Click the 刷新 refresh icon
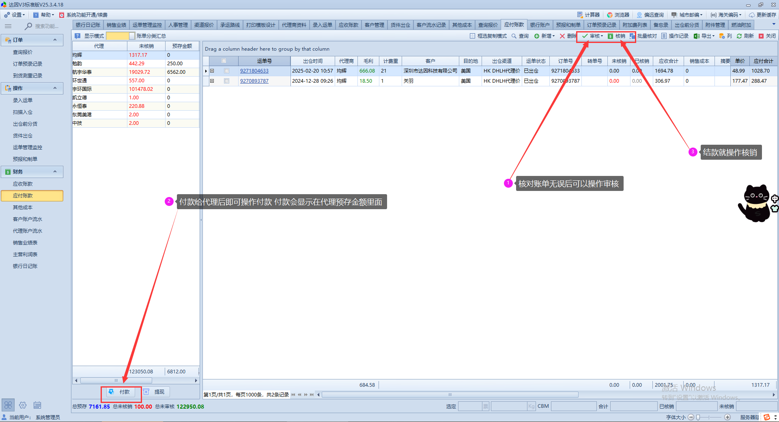This screenshot has width=779, height=422. (x=739, y=36)
